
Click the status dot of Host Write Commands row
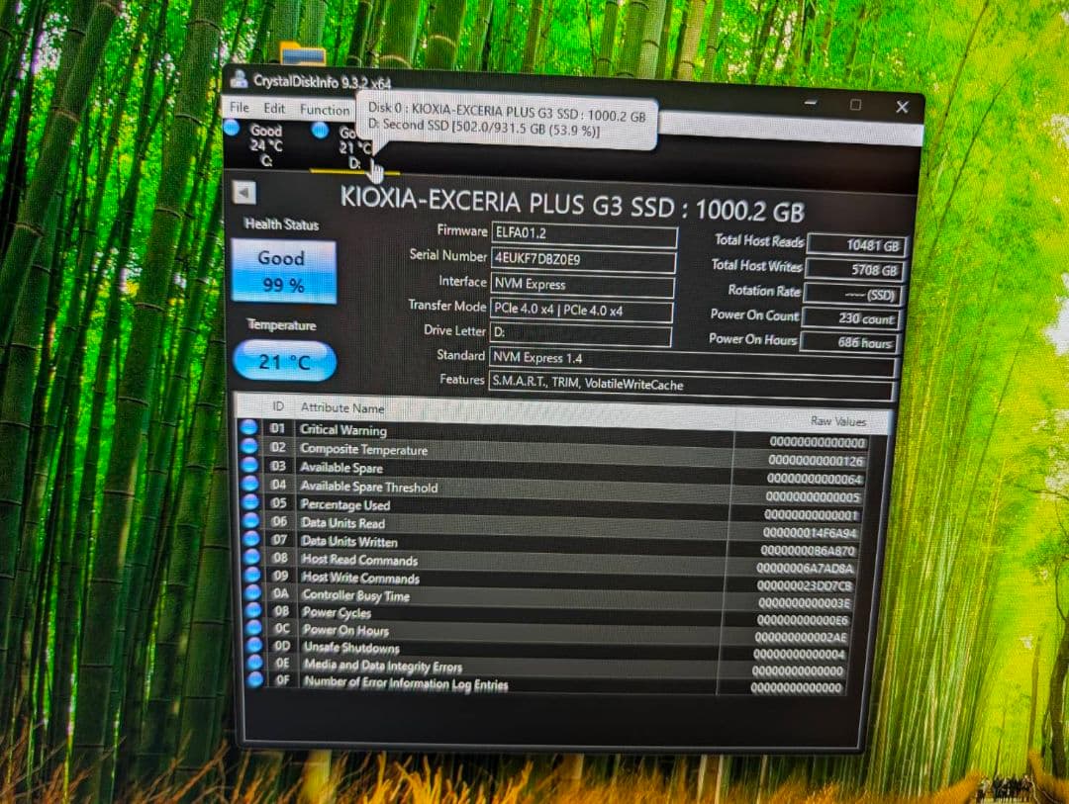click(253, 575)
